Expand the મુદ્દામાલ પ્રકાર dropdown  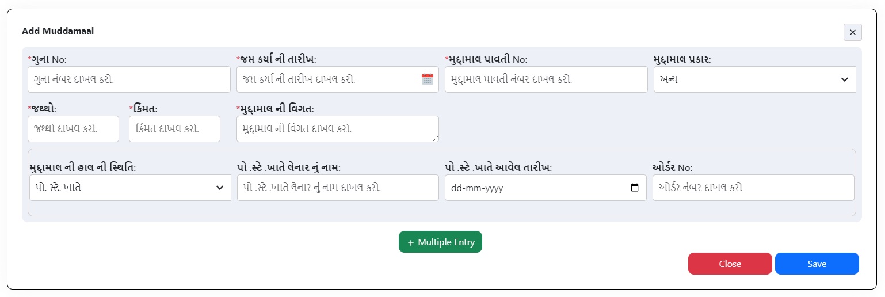pos(754,79)
